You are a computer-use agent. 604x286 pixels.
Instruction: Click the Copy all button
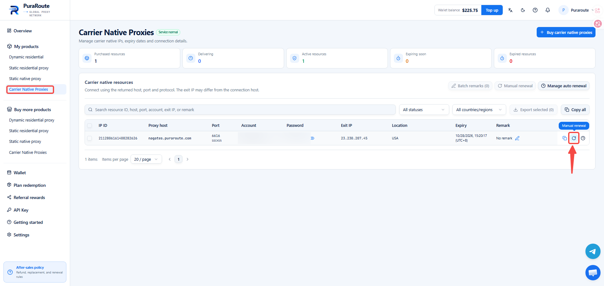(x=575, y=110)
